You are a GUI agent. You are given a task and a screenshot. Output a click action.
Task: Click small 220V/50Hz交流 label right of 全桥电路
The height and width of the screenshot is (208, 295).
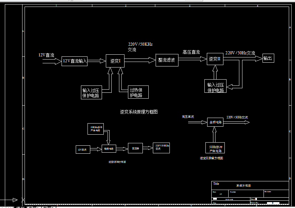point(237,117)
